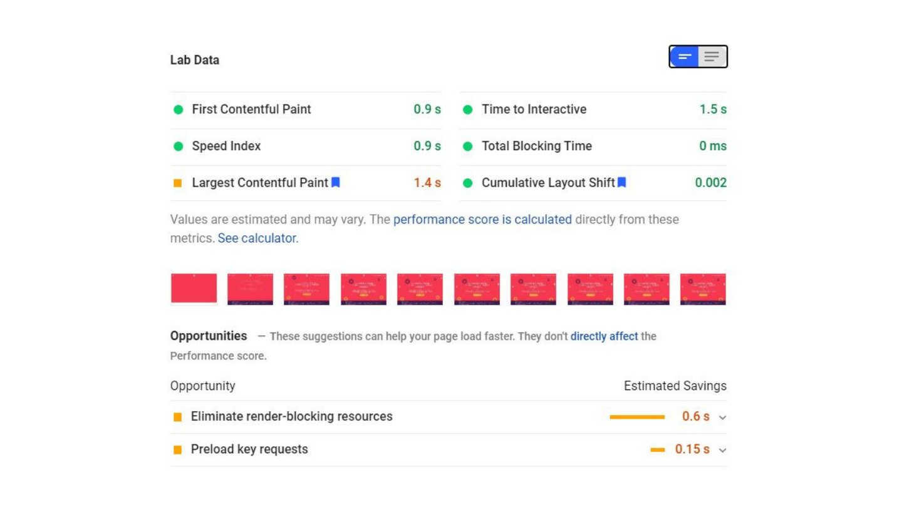Expand Eliminate render-blocking resources chevron
The height and width of the screenshot is (507, 902).
tap(722, 417)
